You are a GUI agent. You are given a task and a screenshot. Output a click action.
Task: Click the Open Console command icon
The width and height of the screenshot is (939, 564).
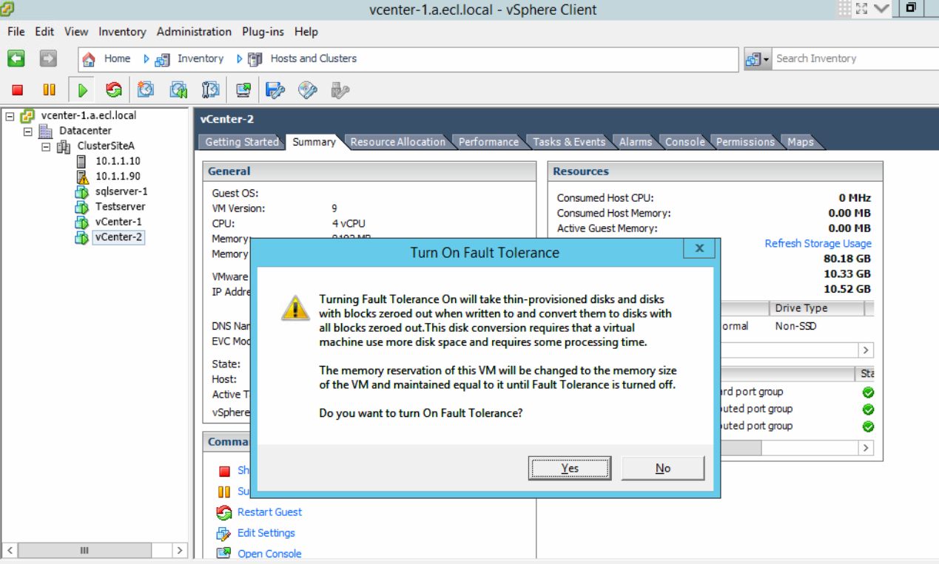click(x=224, y=554)
